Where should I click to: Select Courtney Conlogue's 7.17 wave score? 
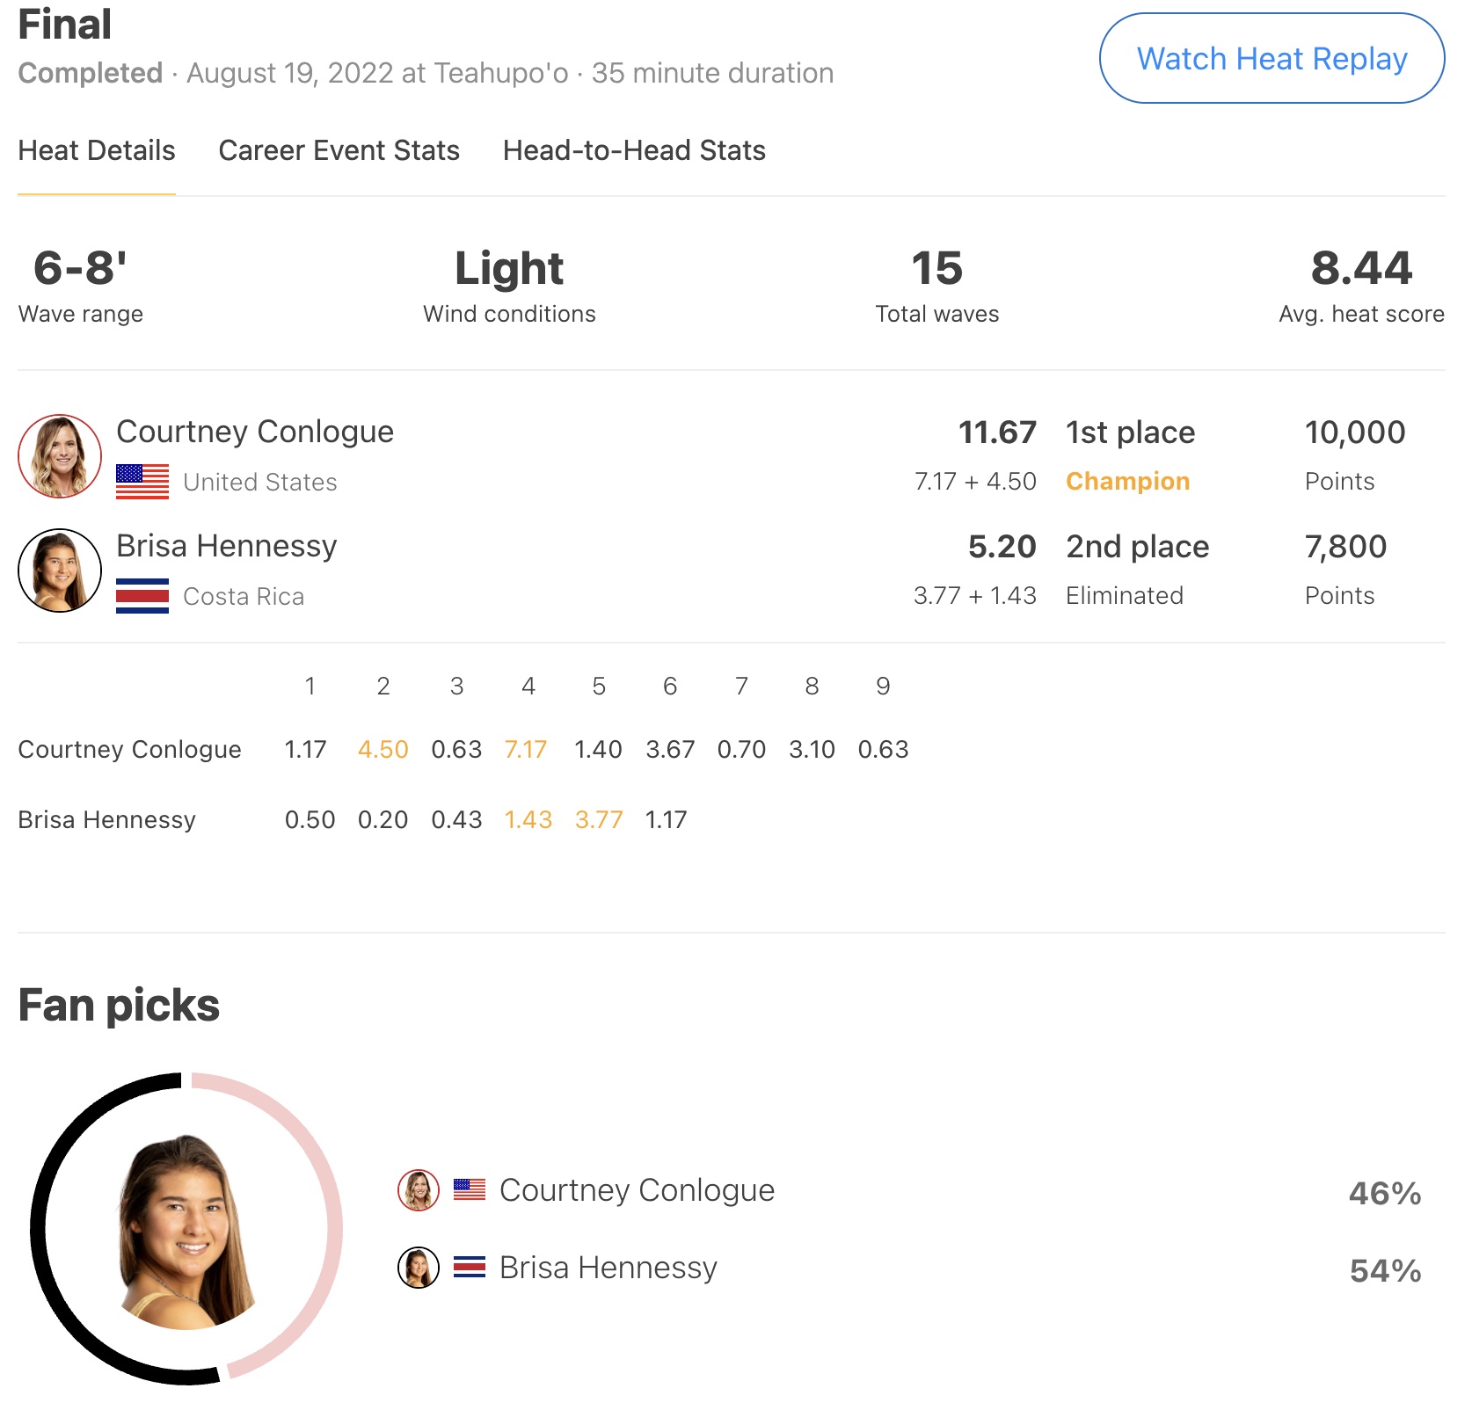coord(526,749)
